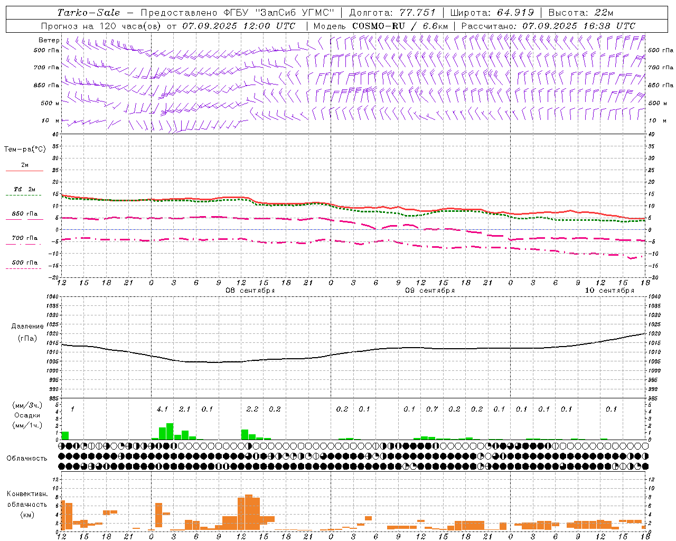Click the elevation text Высота: 22м

[x=581, y=13]
